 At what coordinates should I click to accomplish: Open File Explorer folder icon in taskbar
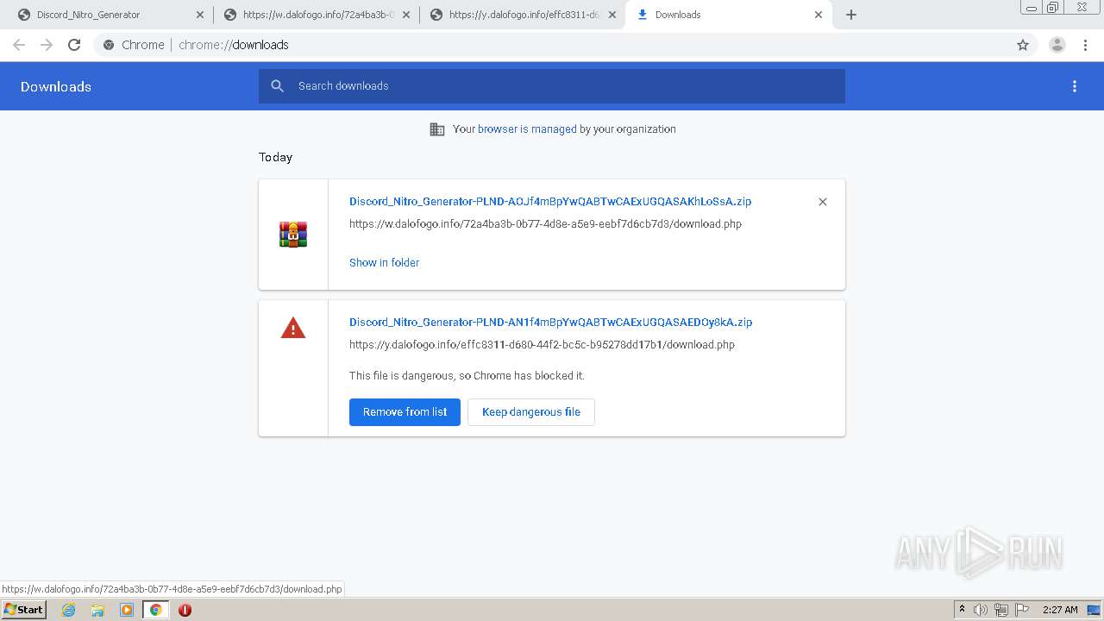(97, 610)
